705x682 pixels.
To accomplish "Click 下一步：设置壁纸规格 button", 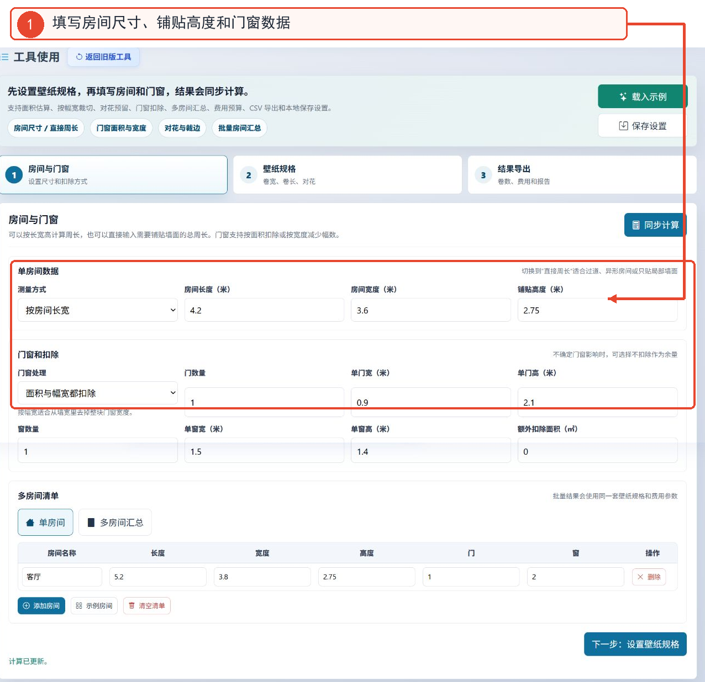I will 635,644.
